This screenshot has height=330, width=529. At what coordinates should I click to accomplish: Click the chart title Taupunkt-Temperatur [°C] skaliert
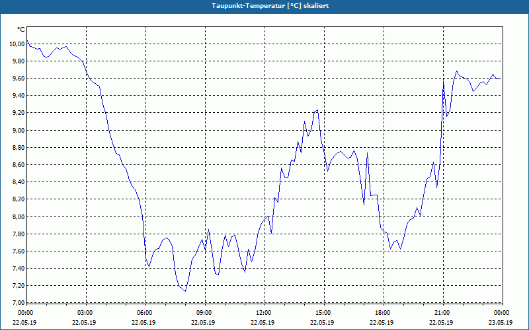point(264,5)
